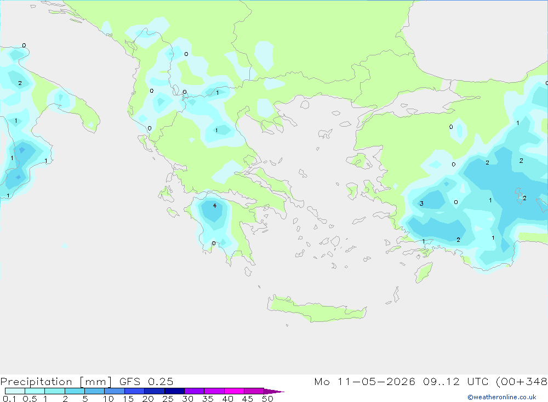The image size is (548, 402).
Task: Select the 5–10 mm legend color segment
Action: click(x=95, y=391)
